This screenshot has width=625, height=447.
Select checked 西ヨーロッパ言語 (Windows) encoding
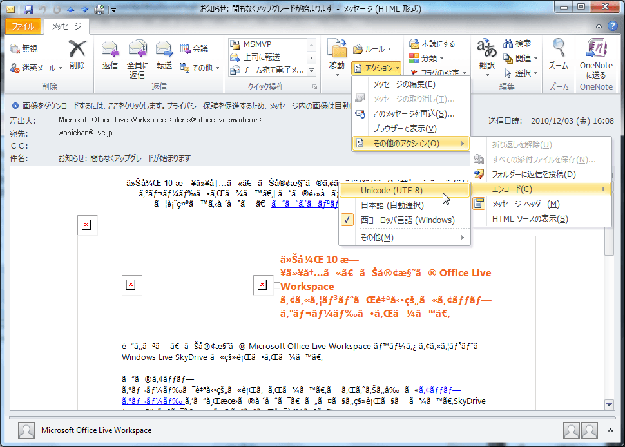(404, 220)
